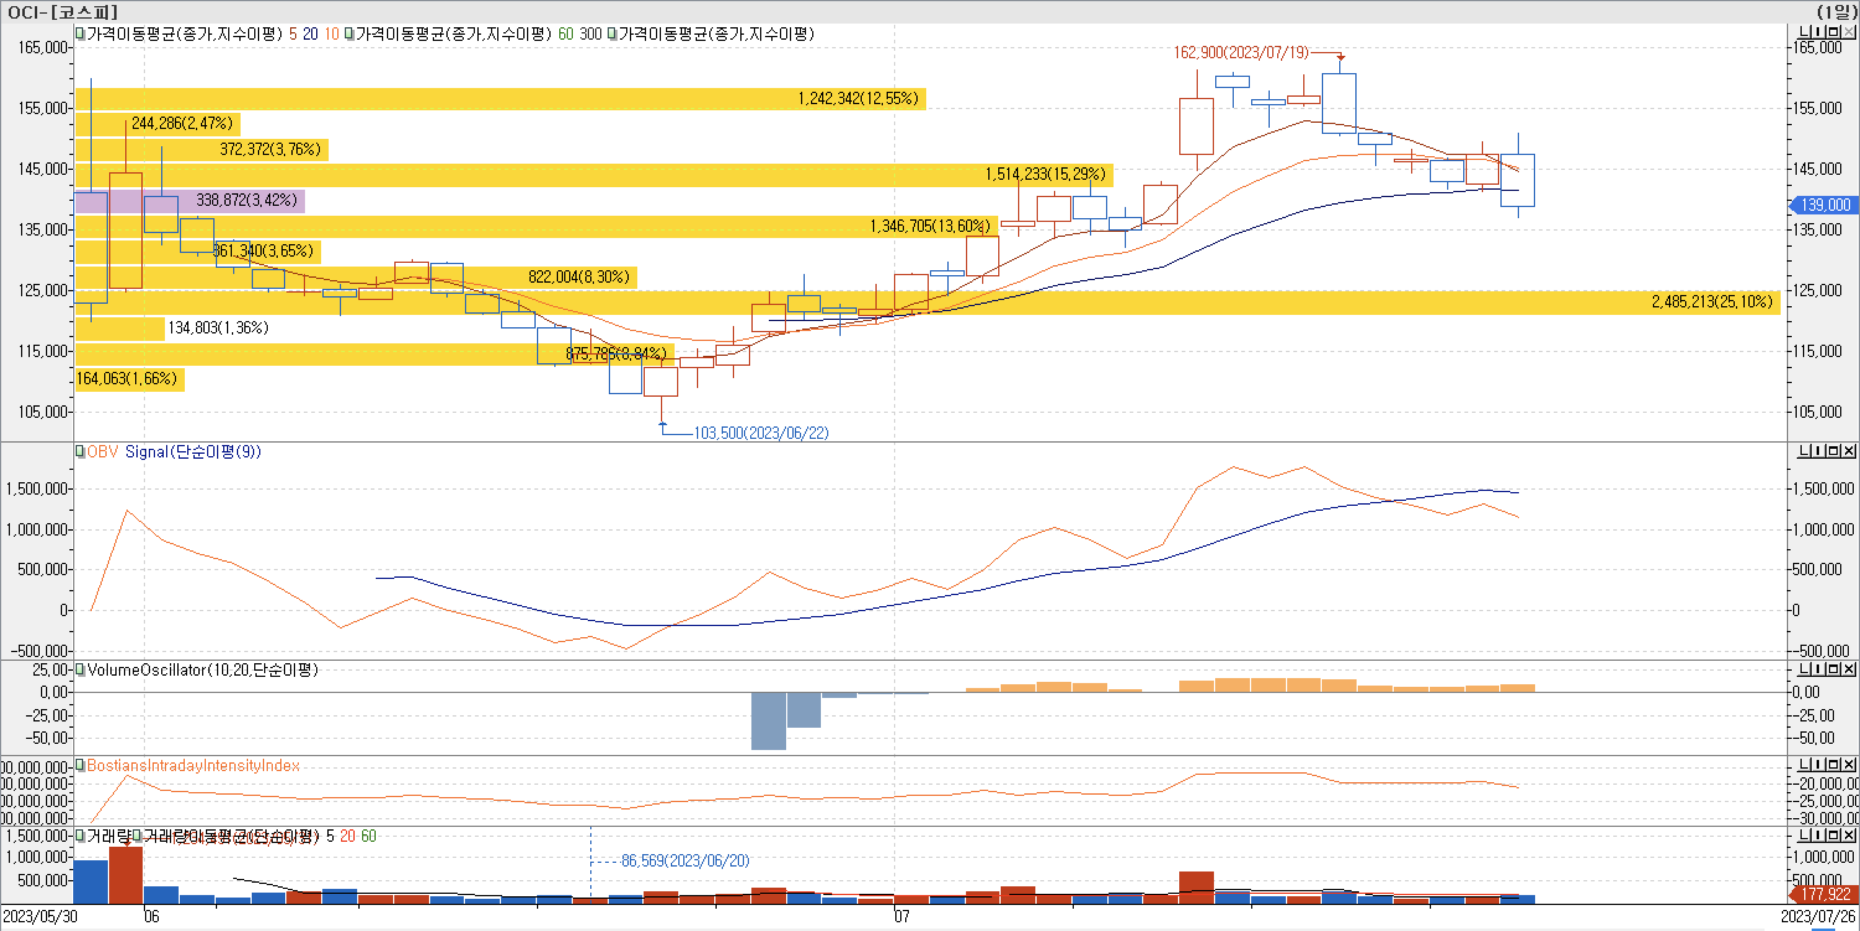
Task: Toggle the BostiansIntradayIntensityIndex legend box
Action: point(80,765)
